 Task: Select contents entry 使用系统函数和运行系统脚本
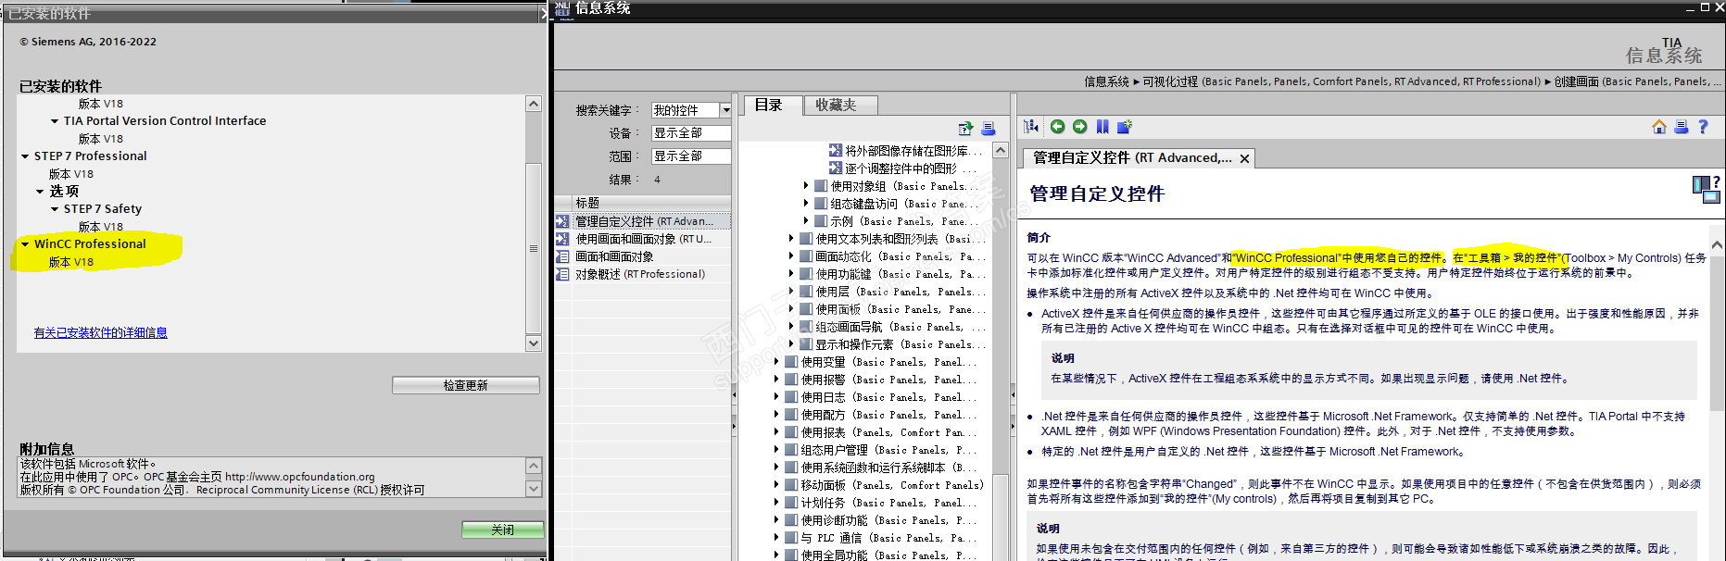point(888,467)
